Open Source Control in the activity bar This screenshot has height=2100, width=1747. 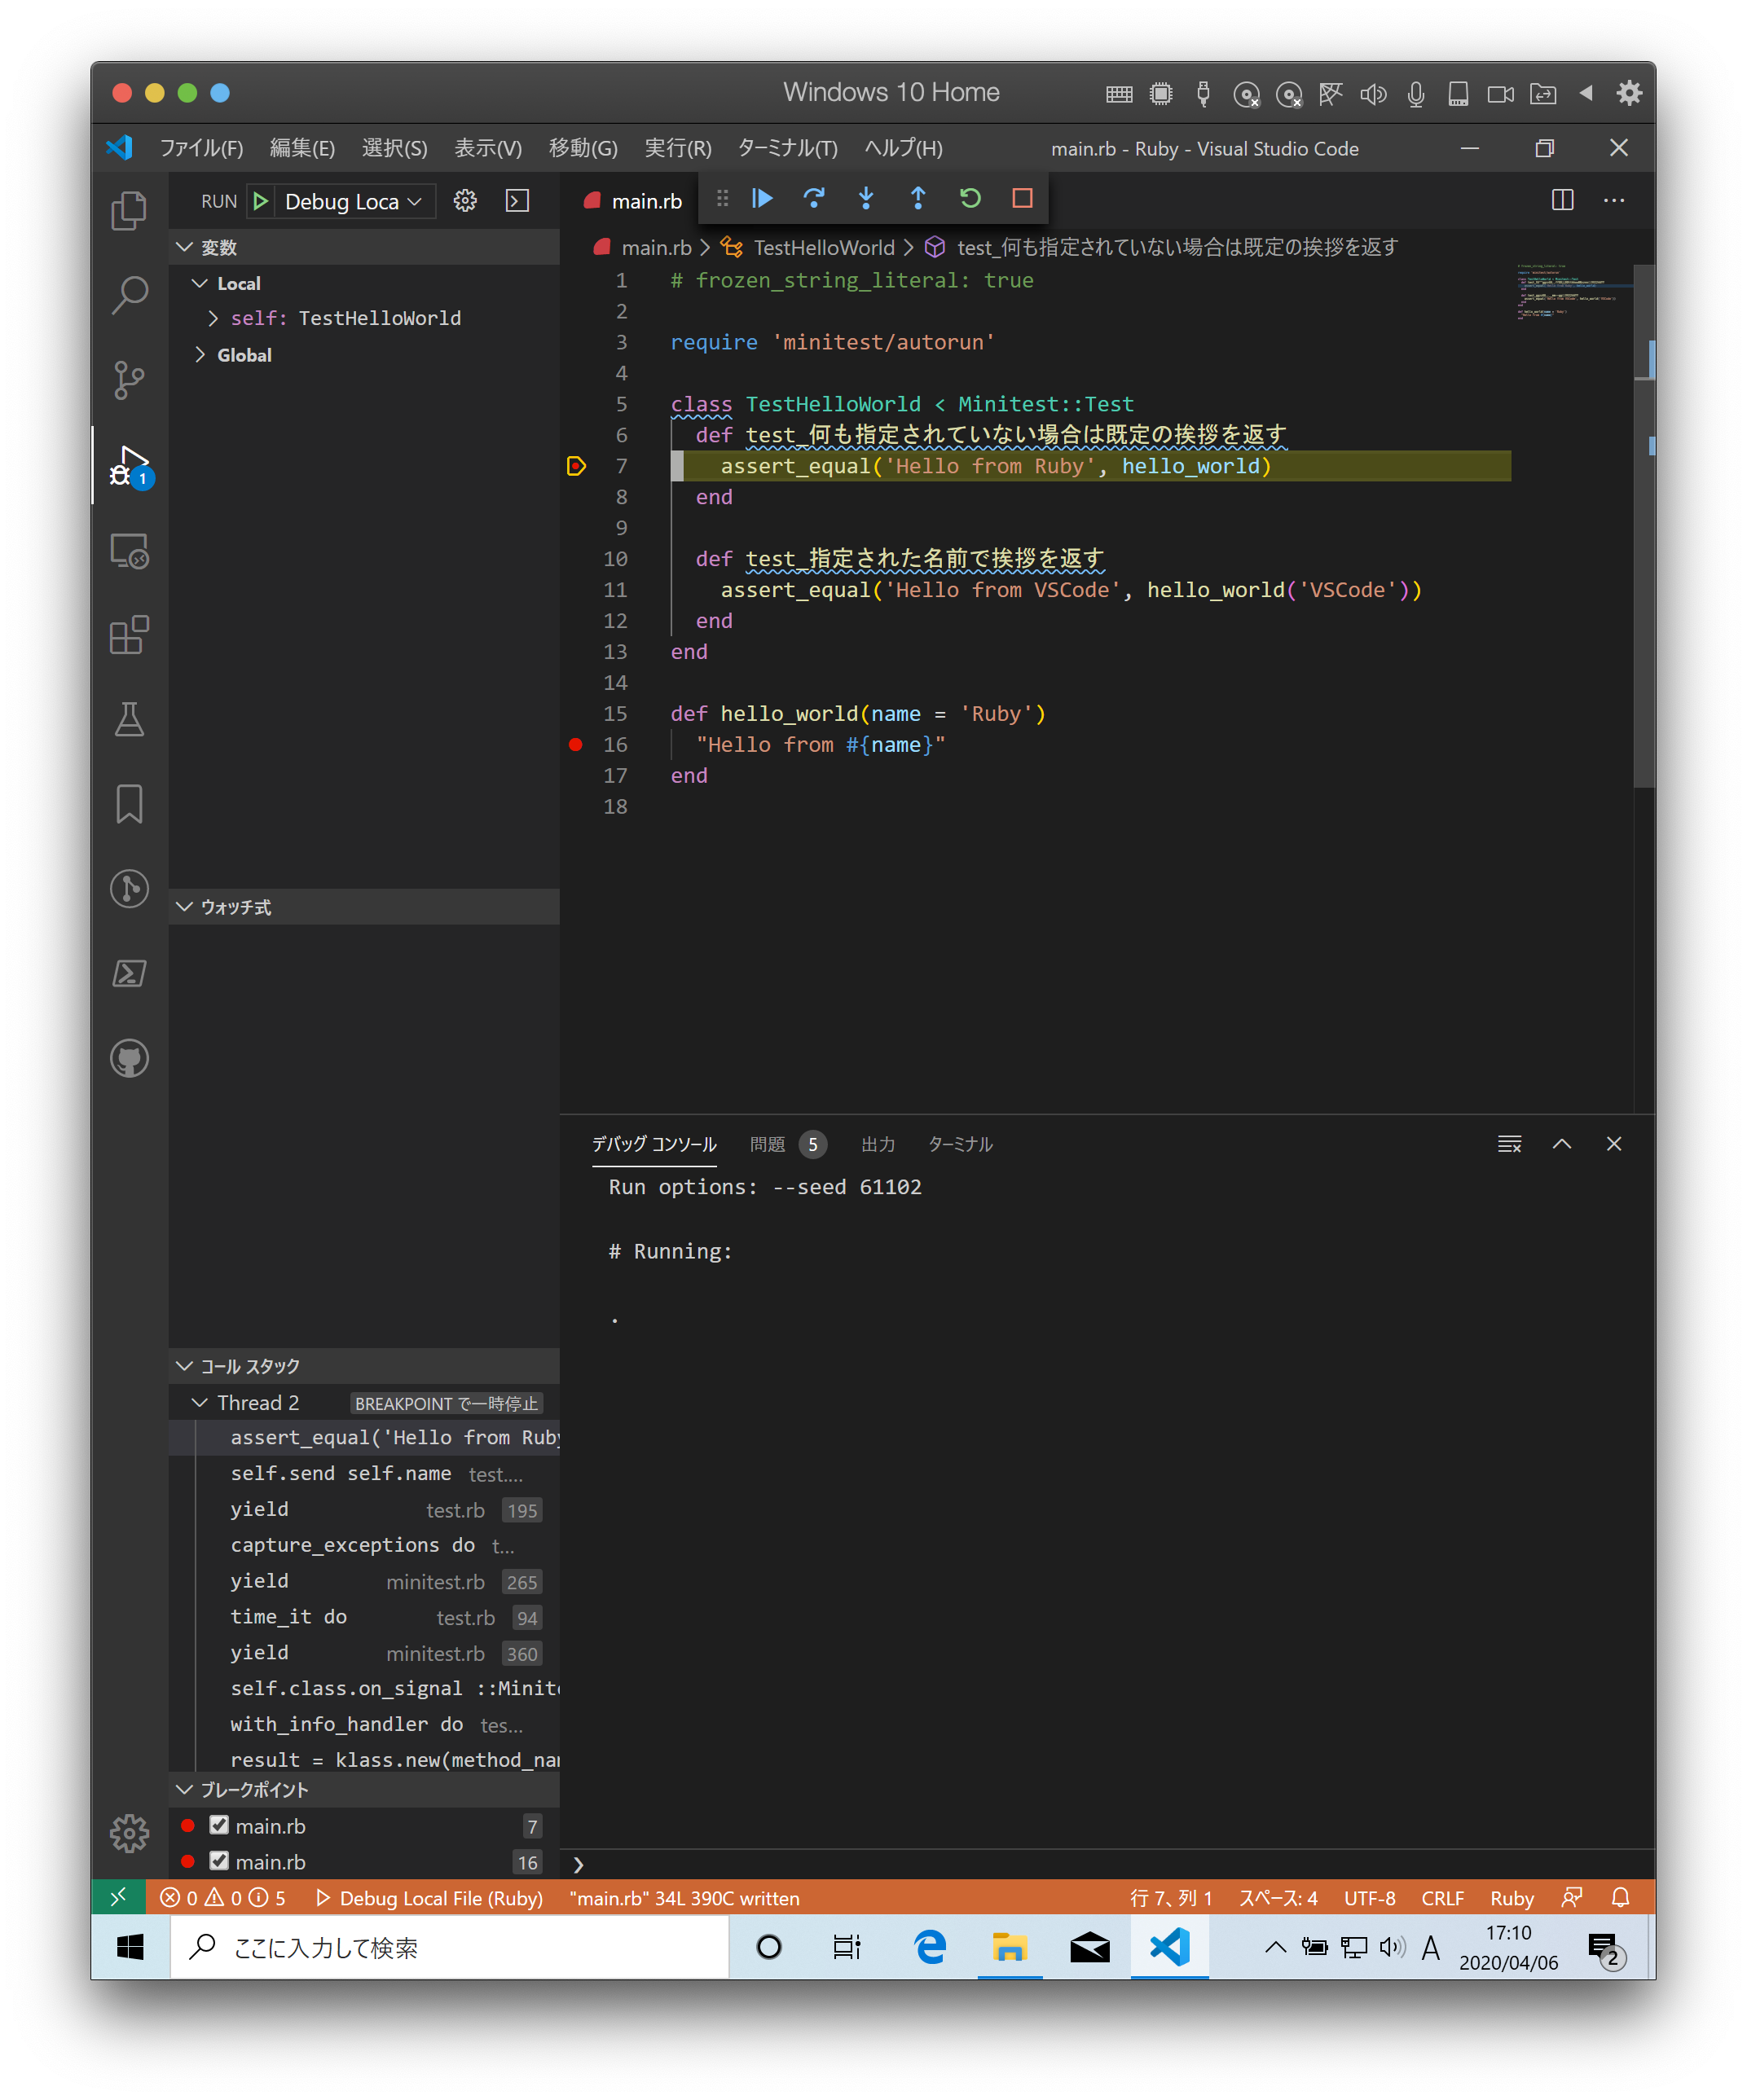(x=129, y=380)
